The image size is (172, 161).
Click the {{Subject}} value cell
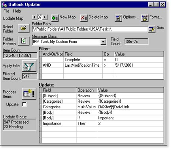click(x=130, y=96)
